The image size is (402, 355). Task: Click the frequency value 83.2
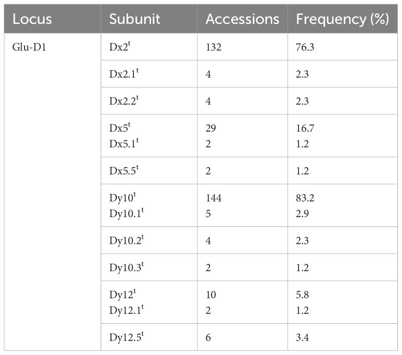point(306,198)
